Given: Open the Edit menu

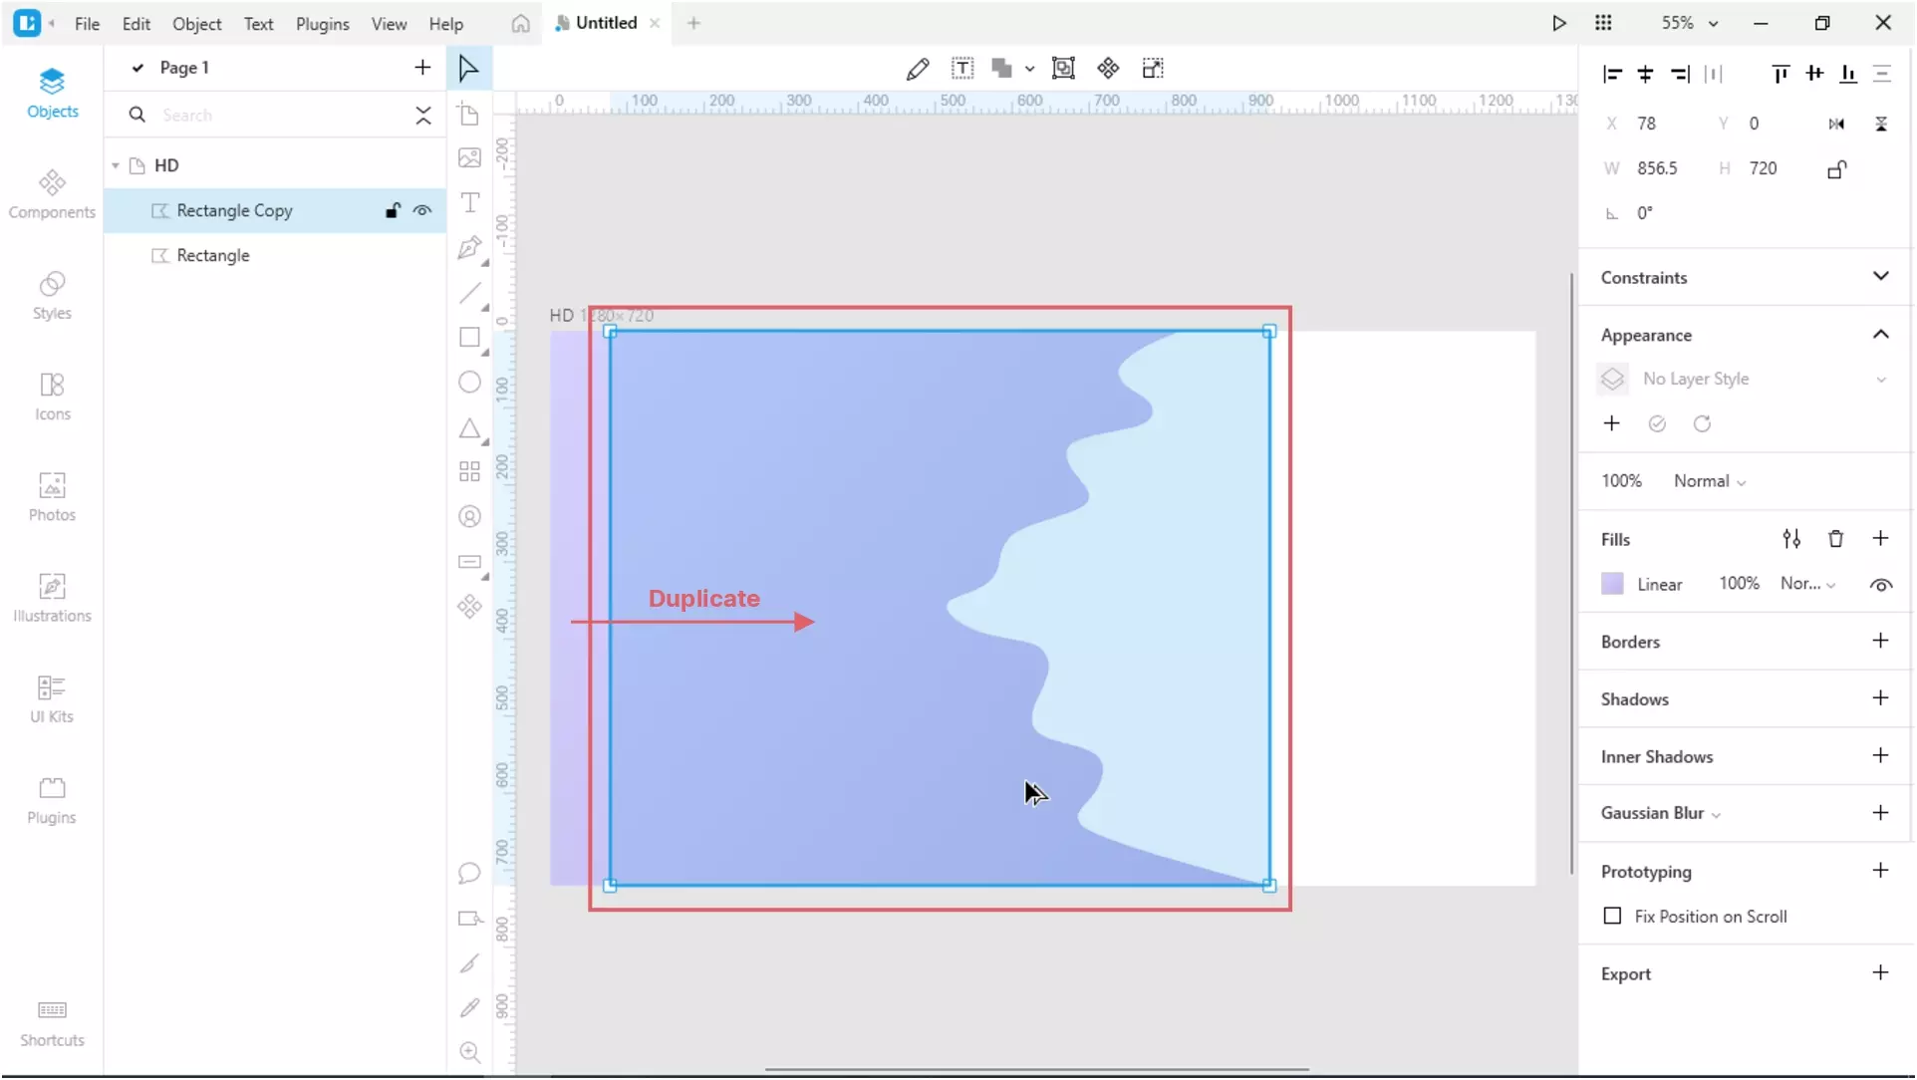Looking at the screenshot, I should coord(136,24).
